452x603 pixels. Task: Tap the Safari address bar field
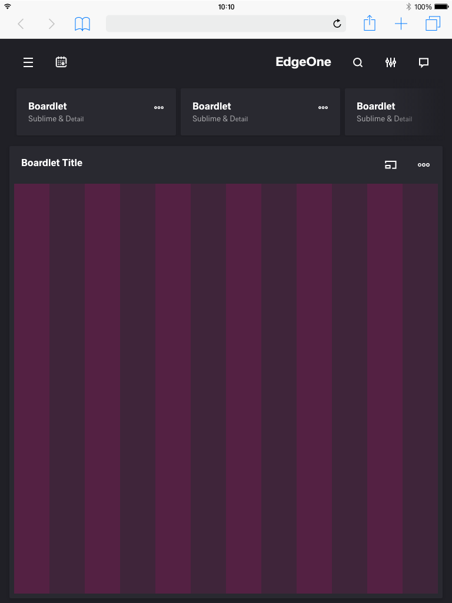[218, 24]
